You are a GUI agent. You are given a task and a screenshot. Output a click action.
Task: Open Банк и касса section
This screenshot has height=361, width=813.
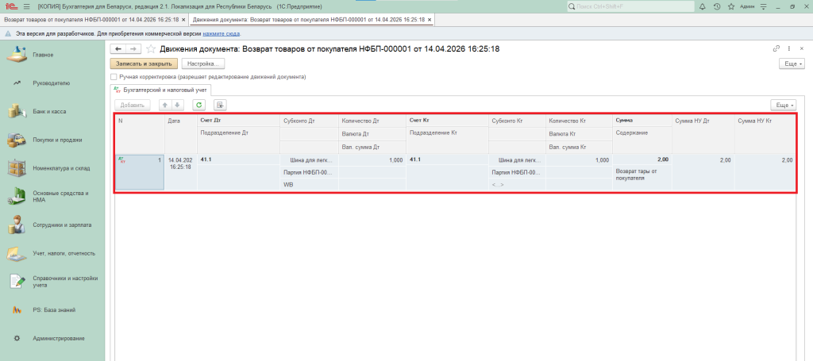[49, 112]
